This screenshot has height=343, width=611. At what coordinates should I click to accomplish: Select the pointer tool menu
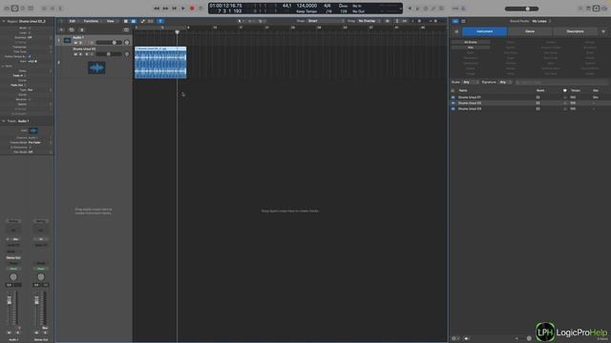pyautogui.click(x=241, y=21)
